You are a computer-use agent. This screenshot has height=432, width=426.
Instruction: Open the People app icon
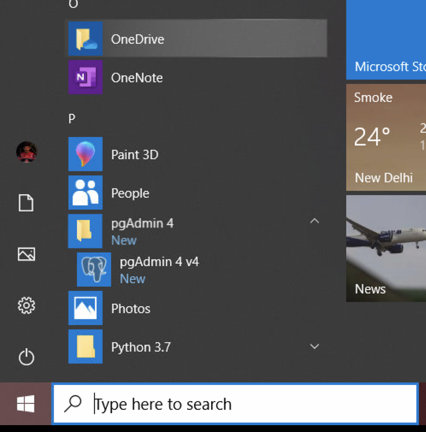[x=85, y=193]
